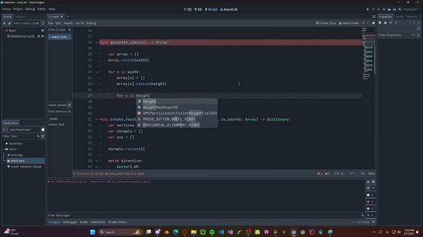Viewport: 423px width, 237px height.
Task: Go to previous script with back arrow
Action: click(364, 23)
